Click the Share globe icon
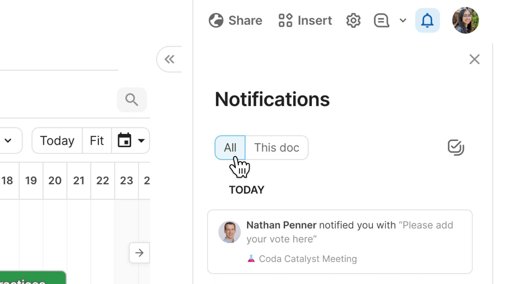 click(x=216, y=20)
